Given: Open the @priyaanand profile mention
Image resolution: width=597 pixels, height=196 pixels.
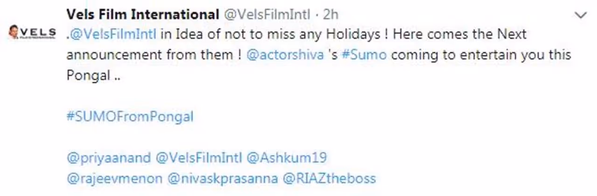Looking at the screenshot, I should [x=109, y=158].
